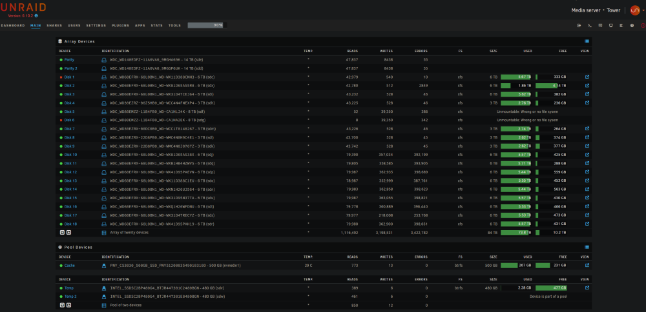Click the up arrow in the pool totals row
The height and width of the screenshot is (312, 646).
click(x=69, y=305)
